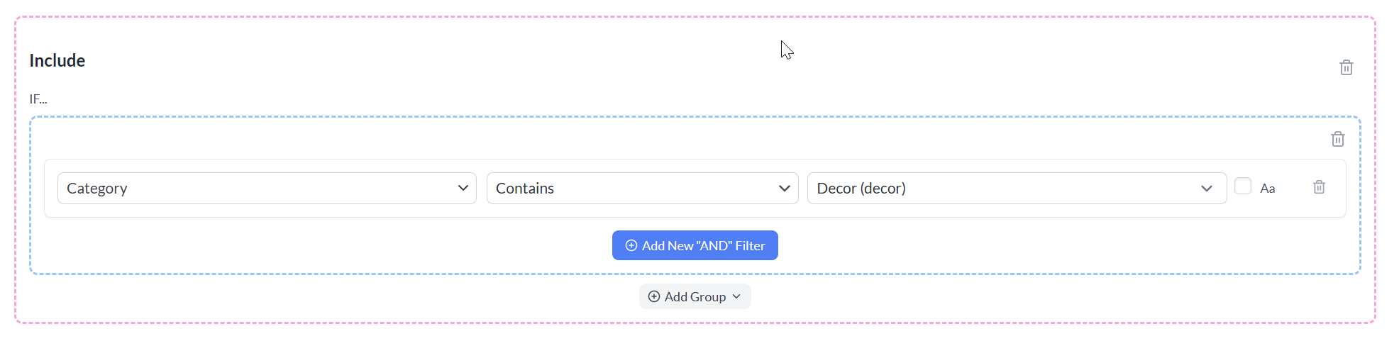Open the Category field dropdown
Image resolution: width=1399 pixels, height=341 pixels.
267,188
